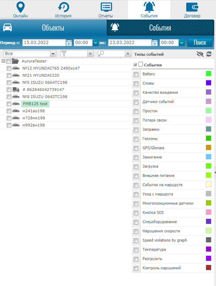Collapse the AuroraTester group
The image size is (216, 286).
[3, 61]
